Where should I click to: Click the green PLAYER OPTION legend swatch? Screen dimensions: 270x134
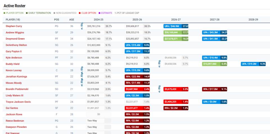(4, 13)
